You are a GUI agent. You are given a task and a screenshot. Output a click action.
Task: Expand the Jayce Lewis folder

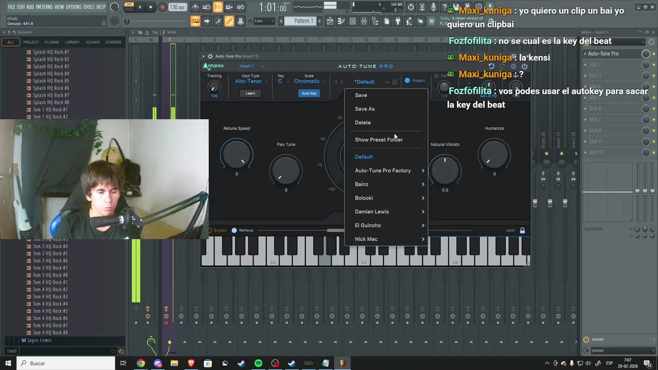point(39,340)
